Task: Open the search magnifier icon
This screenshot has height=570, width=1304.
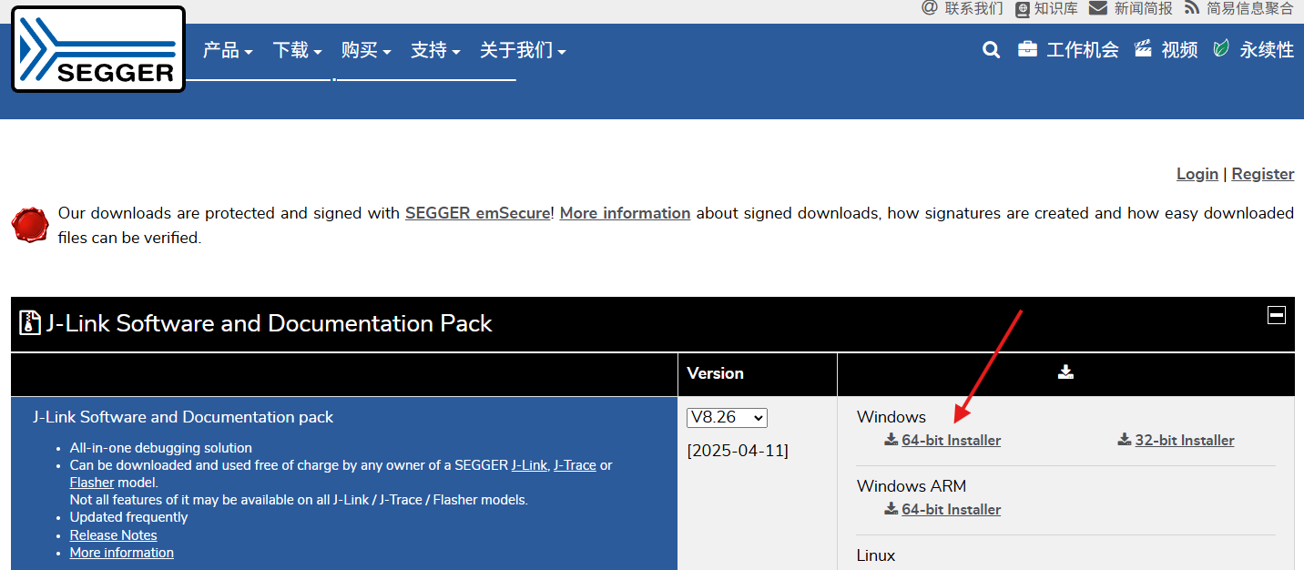Action: 992,50
